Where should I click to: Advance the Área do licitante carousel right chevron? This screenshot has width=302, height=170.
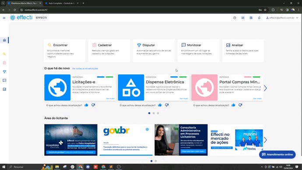[x=265, y=140]
